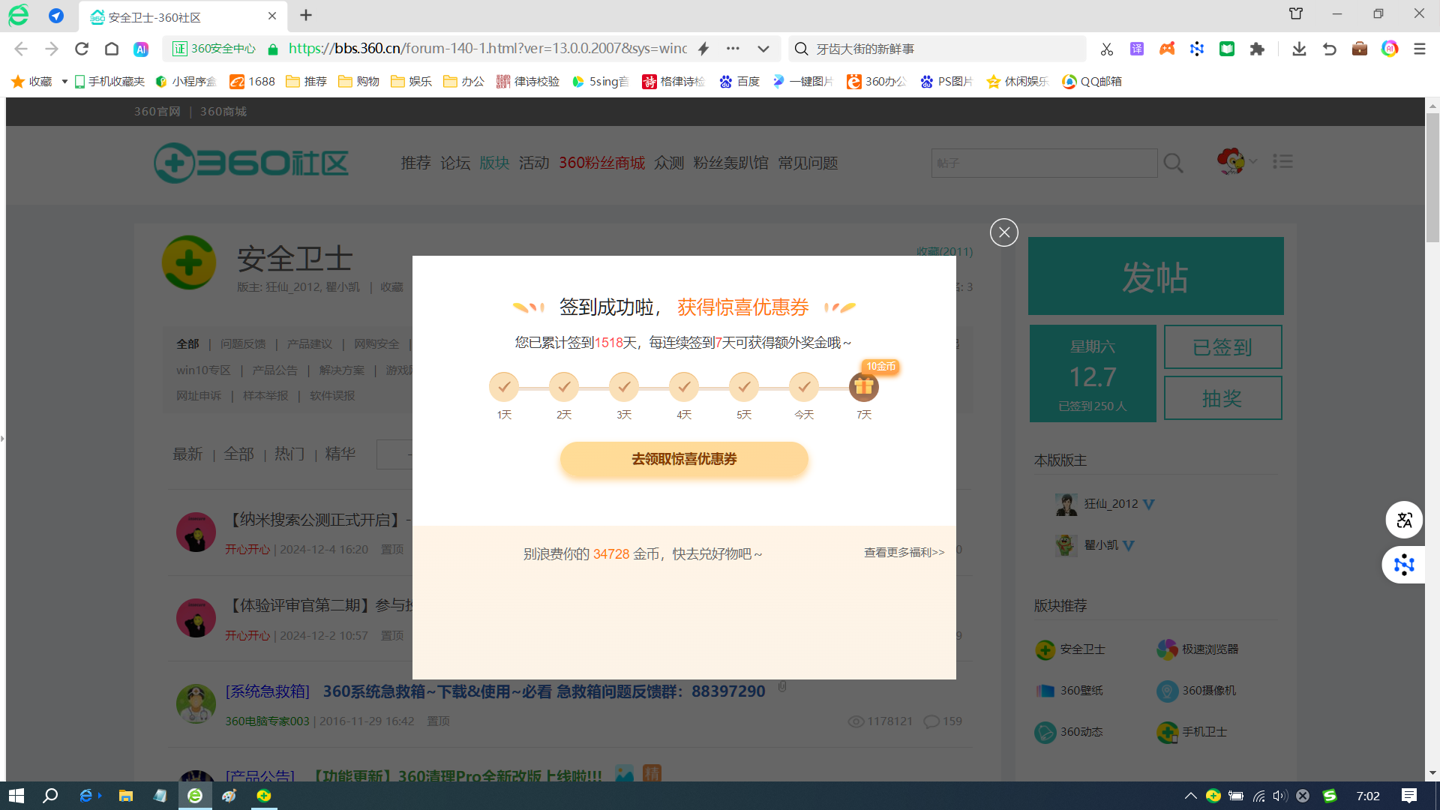
Task: Click the undo closed tab icon
Action: coord(1330,49)
